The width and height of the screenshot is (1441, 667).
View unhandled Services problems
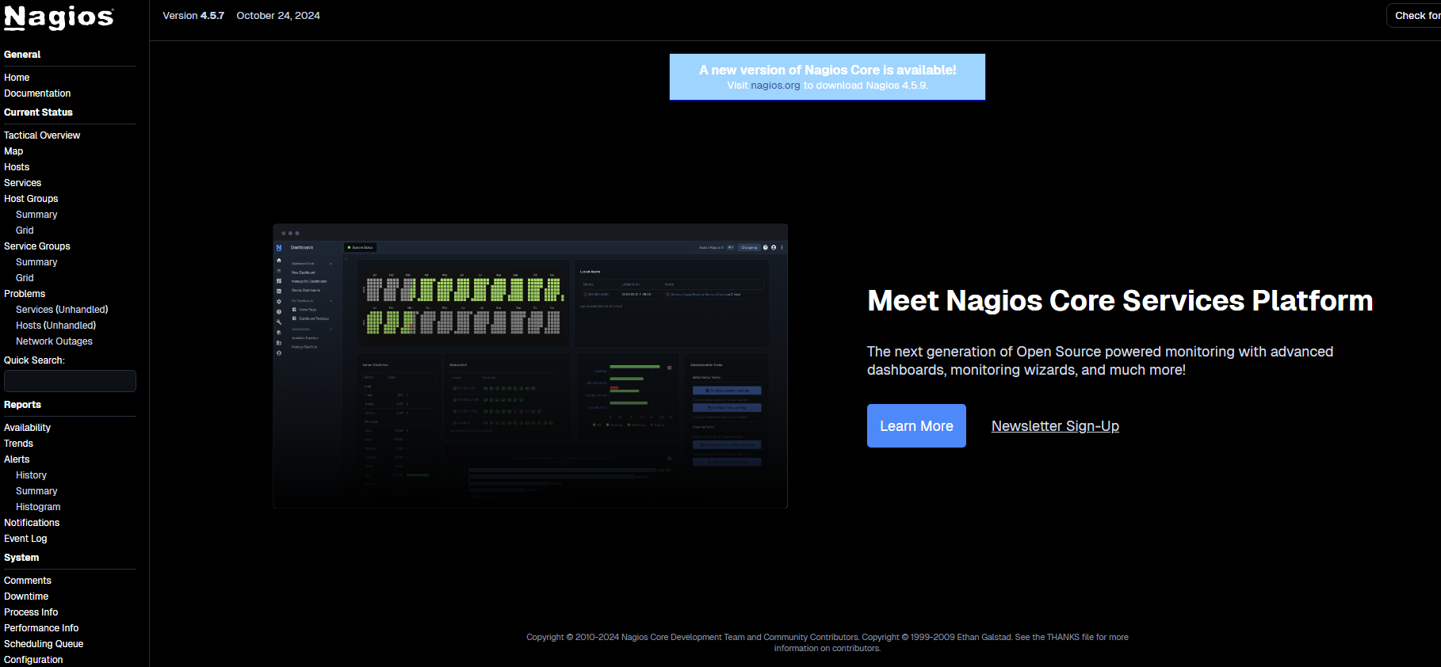coord(62,310)
